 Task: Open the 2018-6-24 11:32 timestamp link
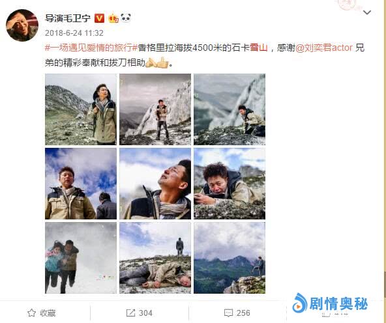pyautogui.click(x=74, y=33)
